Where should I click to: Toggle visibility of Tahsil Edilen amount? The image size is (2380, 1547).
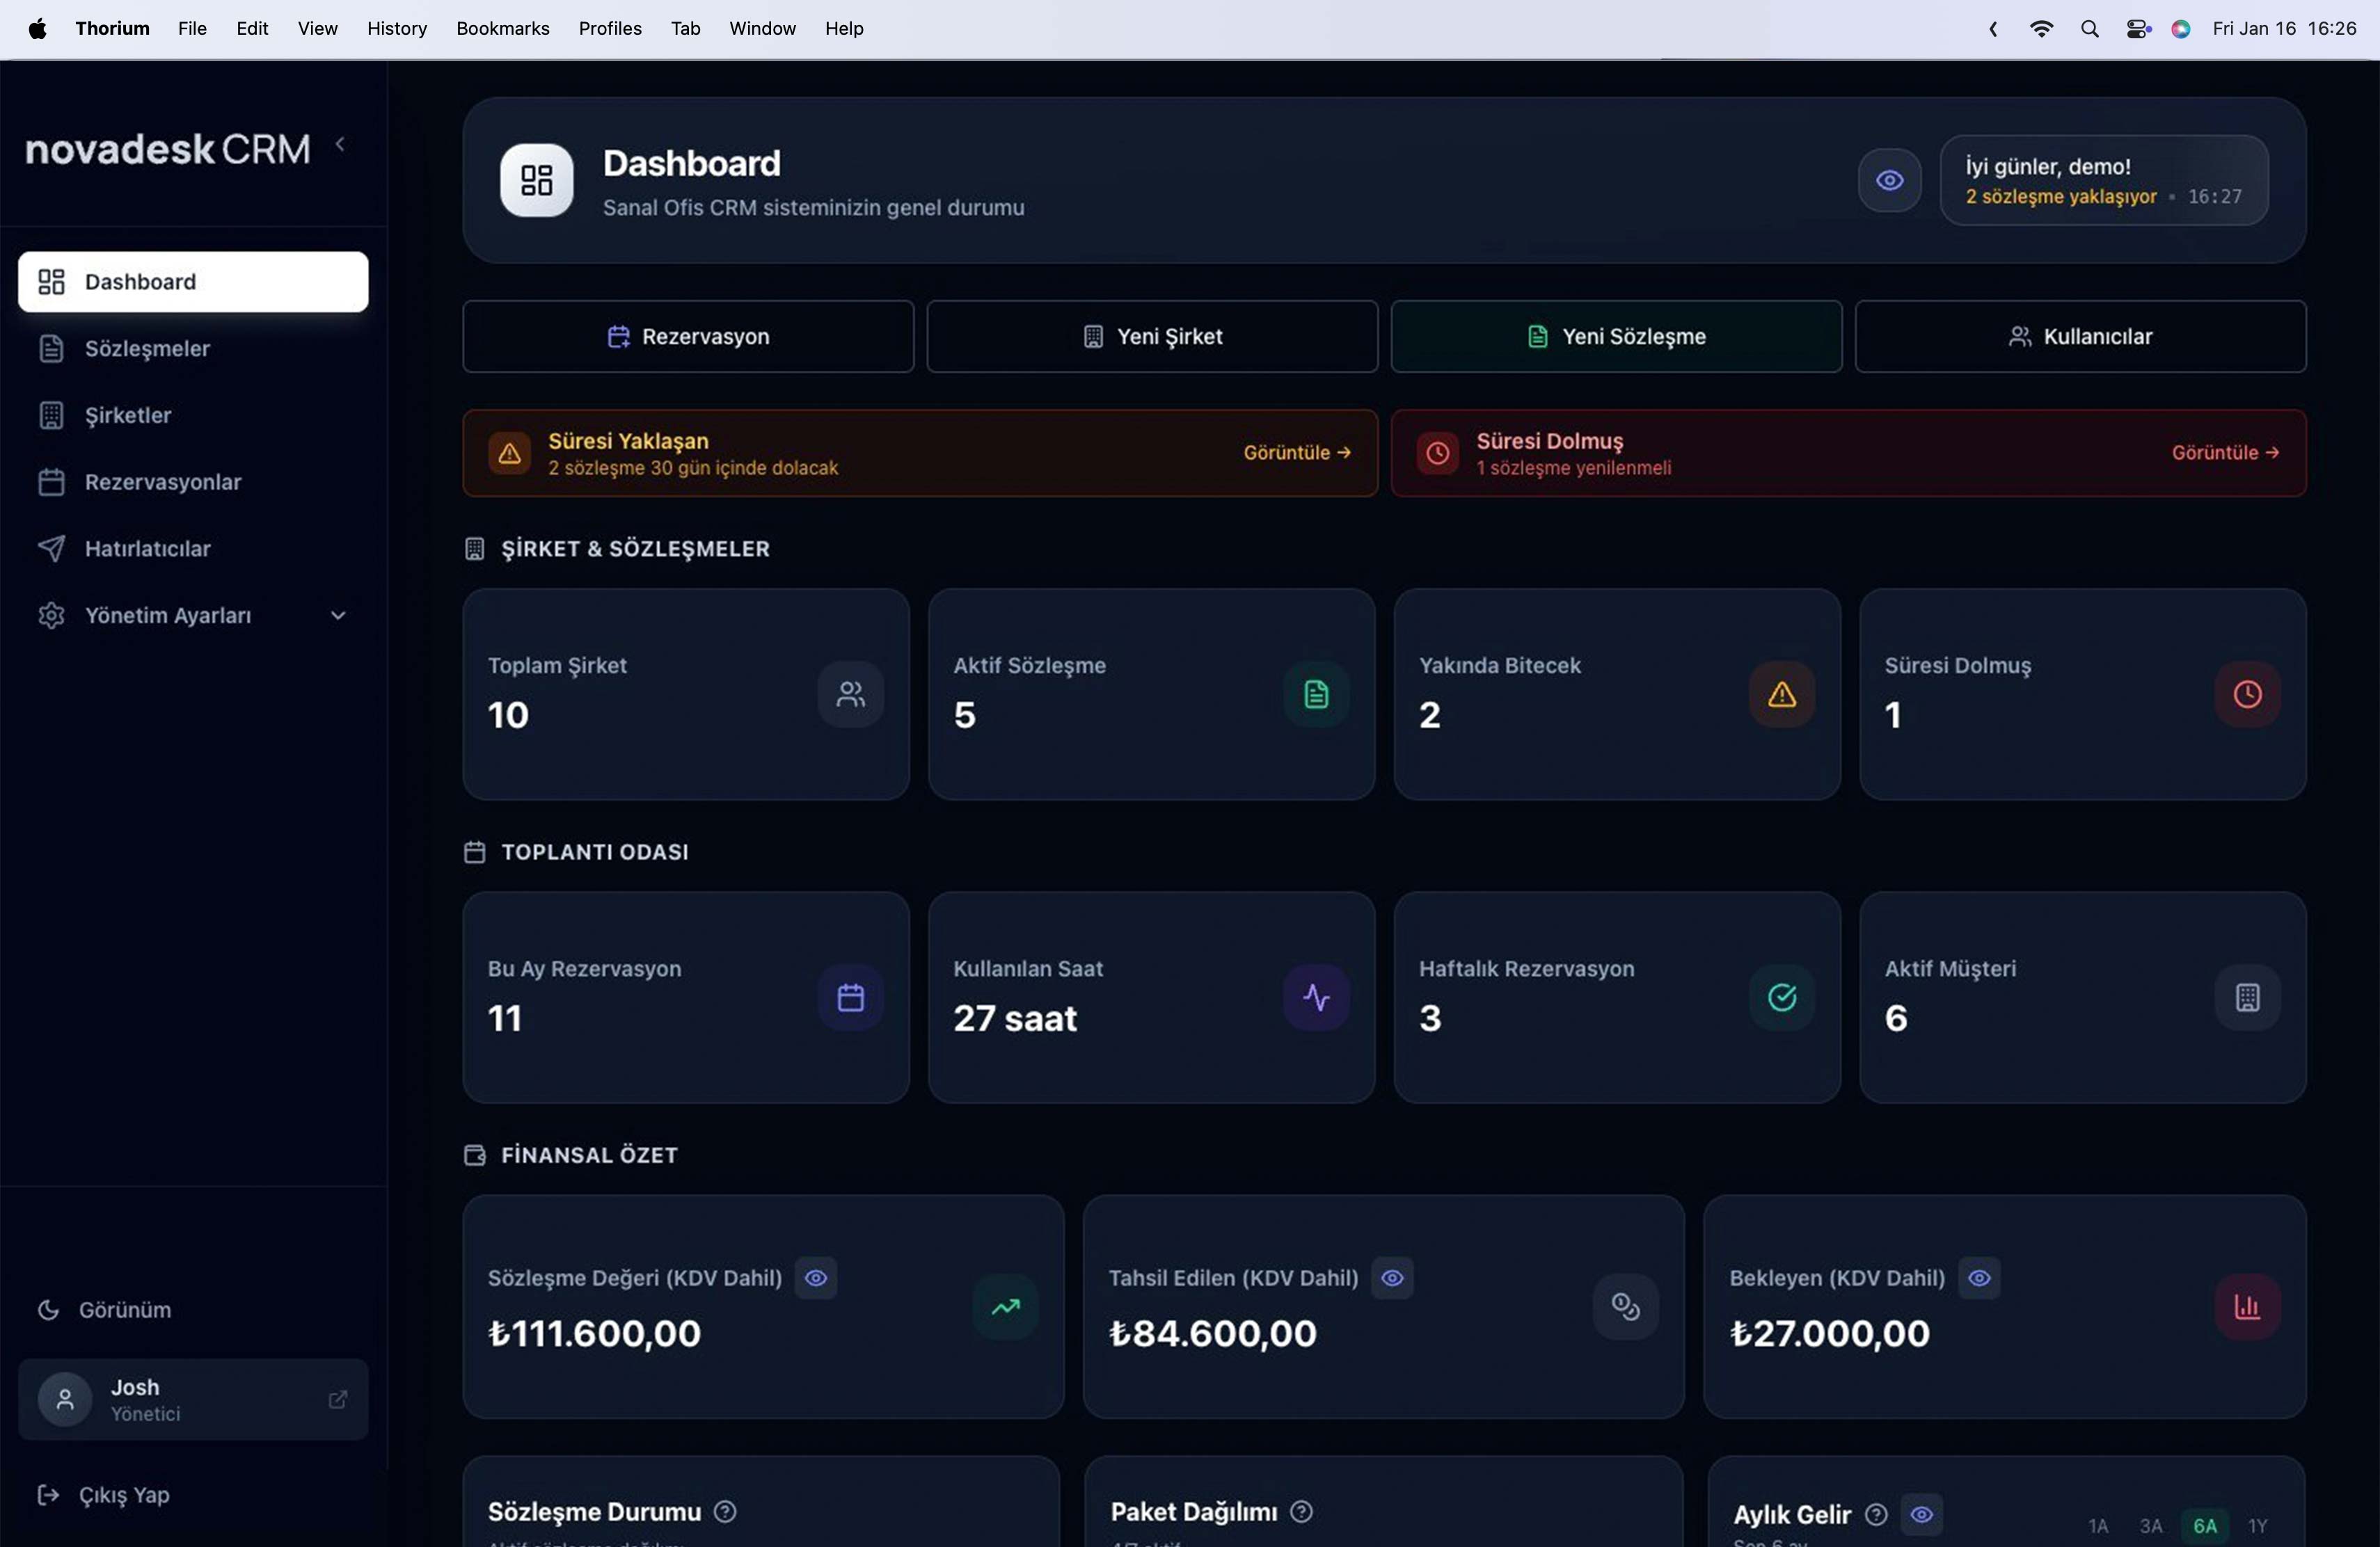pos(1391,1277)
